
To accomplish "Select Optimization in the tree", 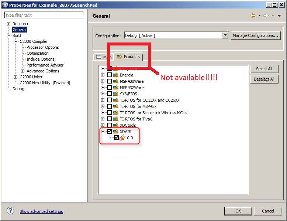I will coord(38,53).
